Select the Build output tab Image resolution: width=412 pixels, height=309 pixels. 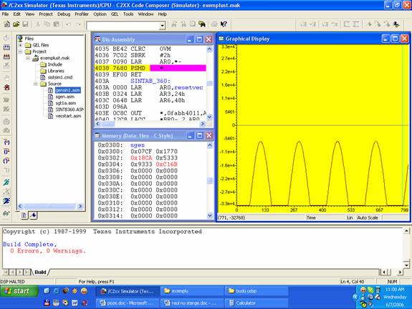(40, 272)
